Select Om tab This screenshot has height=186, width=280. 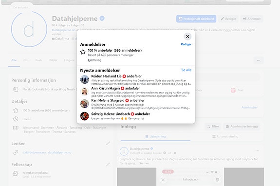[26, 60]
